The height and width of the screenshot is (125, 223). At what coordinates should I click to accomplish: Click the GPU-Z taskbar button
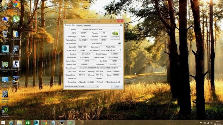click(71, 123)
